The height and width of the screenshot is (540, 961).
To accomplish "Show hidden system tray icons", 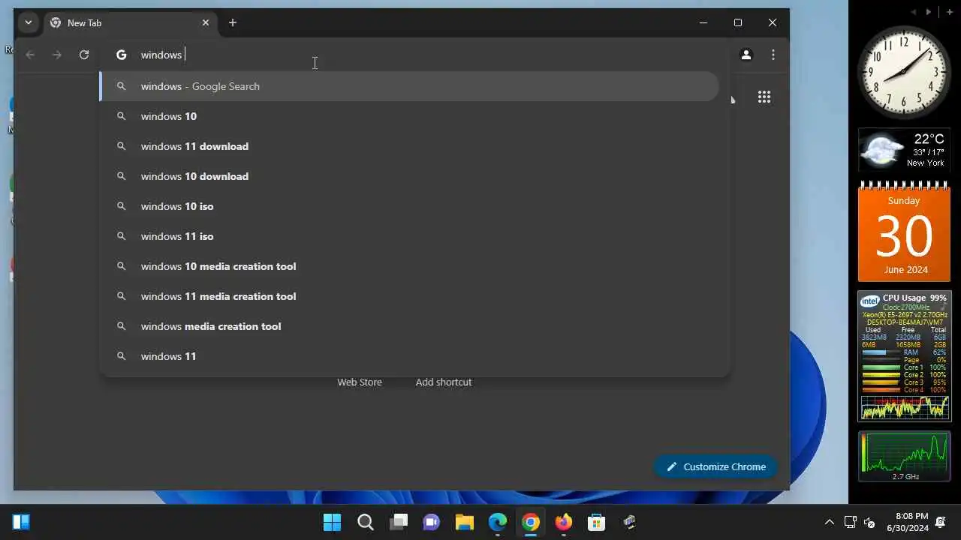I will click(x=830, y=522).
